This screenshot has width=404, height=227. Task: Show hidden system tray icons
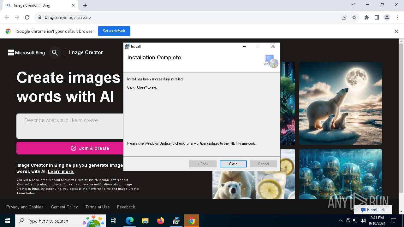(x=340, y=221)
